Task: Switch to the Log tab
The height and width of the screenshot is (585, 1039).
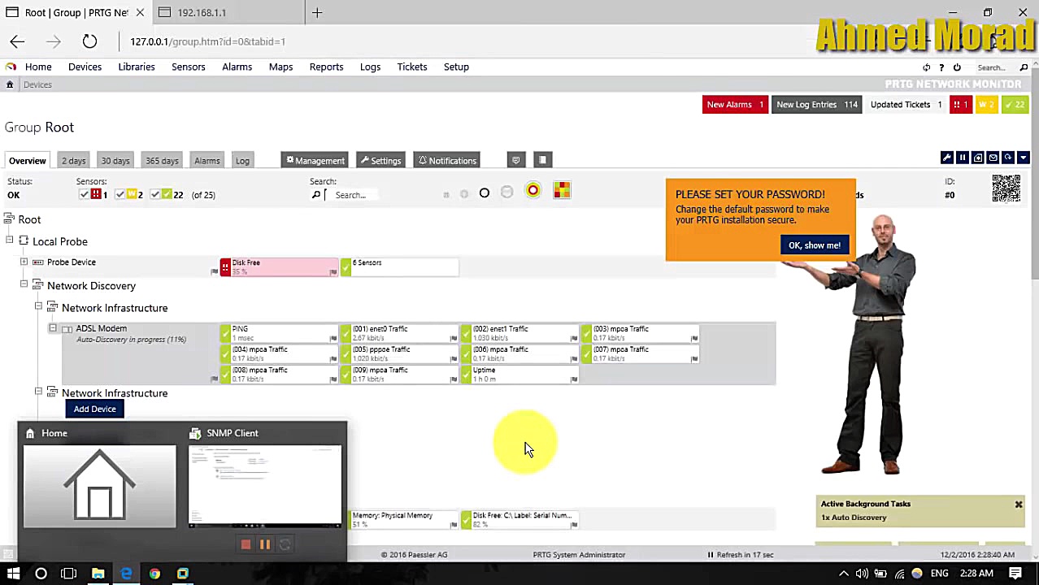Action: pyautogui.click(x=242, y=160)
